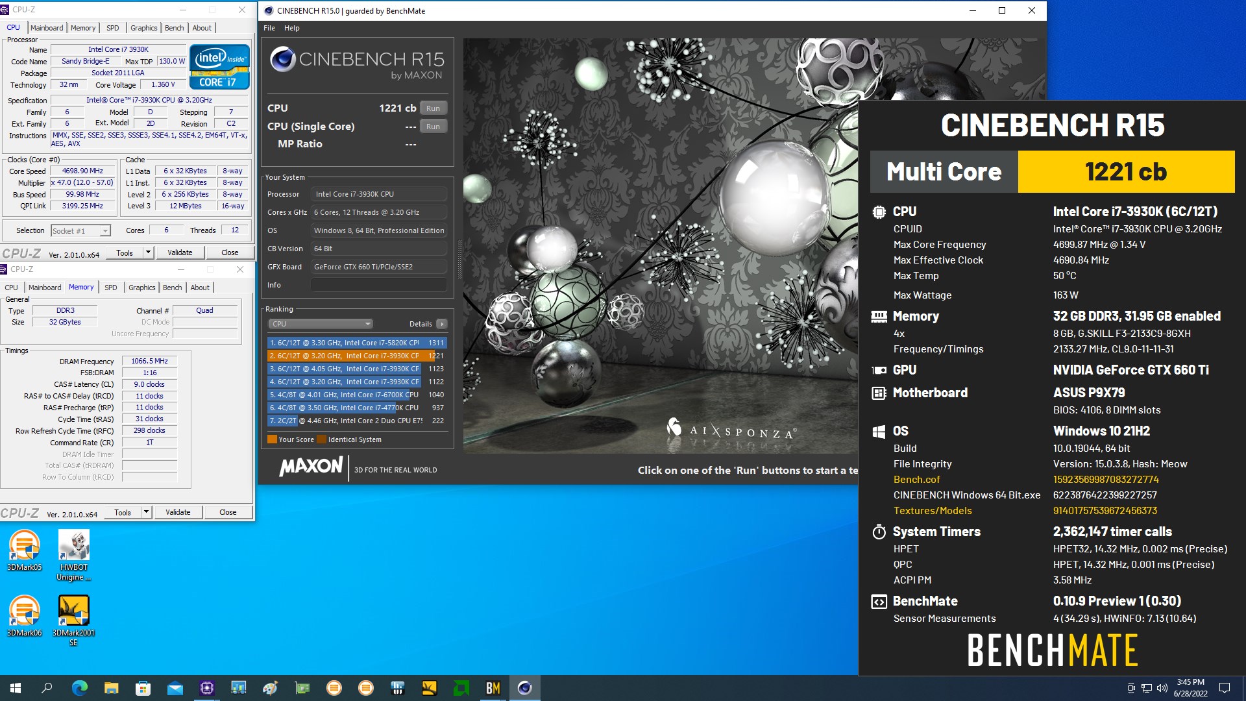Image resolution: width=1246 pixels, height=701 pixels.
Task: Open the Paint palette icon on the taskbar
Action: click(271, 688)
